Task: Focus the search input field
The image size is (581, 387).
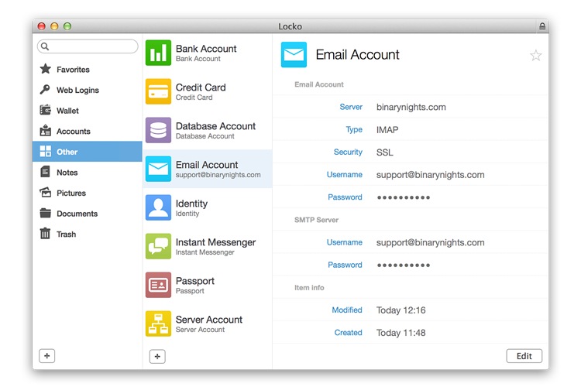Action: coord(88,46)
